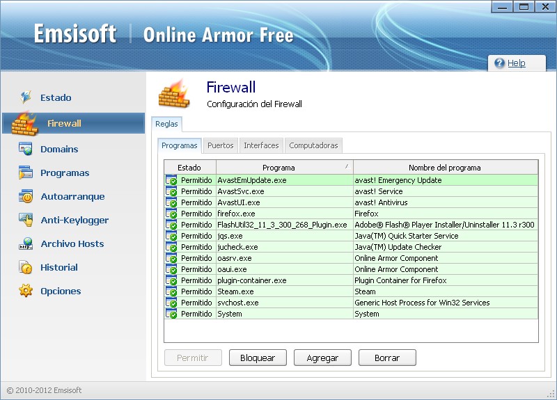557x400 pixels.
Task: Open the Estado section
Action: coord(56,97)
